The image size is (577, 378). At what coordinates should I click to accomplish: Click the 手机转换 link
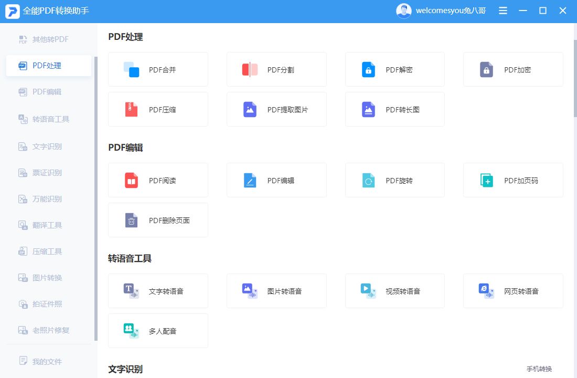pyautogui.click(x=539, y=369)
